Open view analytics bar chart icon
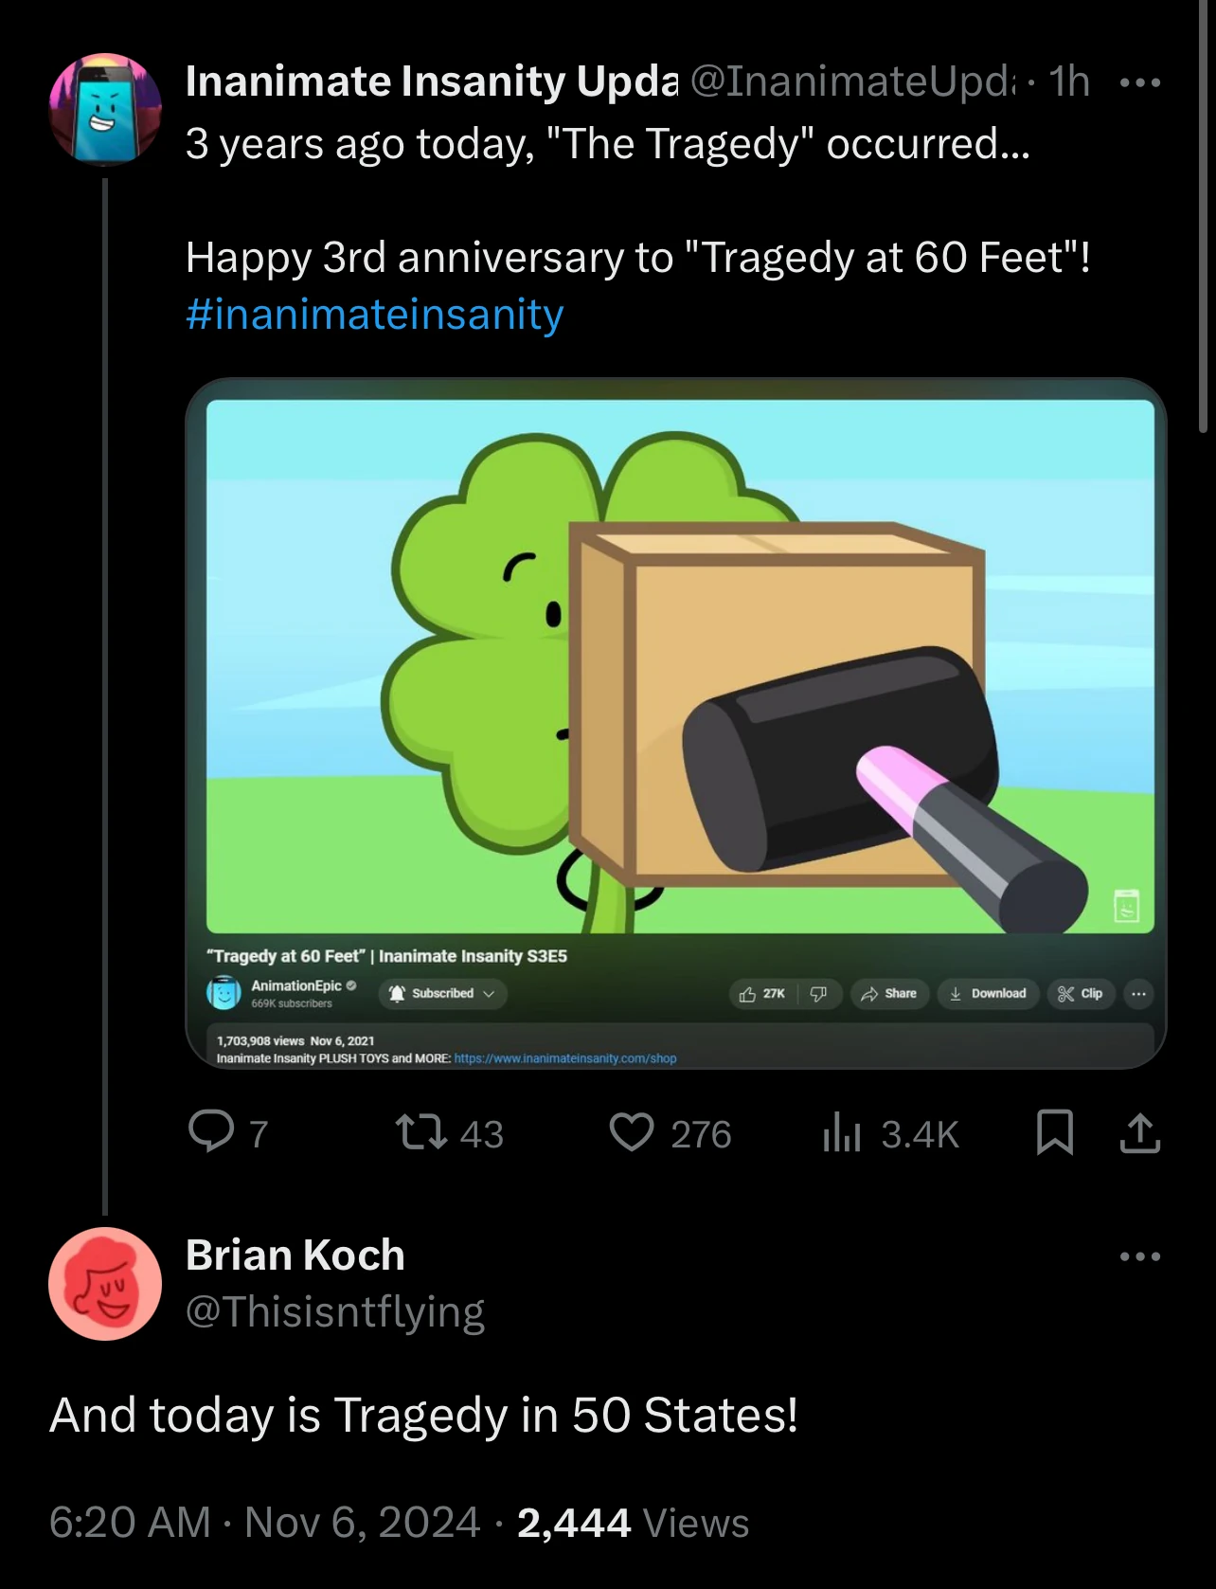Viewport: 1216px width, 1589px height. [842, 1132]
